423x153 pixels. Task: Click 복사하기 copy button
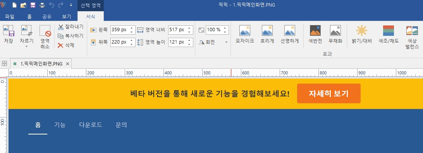[x=70, y=36]
